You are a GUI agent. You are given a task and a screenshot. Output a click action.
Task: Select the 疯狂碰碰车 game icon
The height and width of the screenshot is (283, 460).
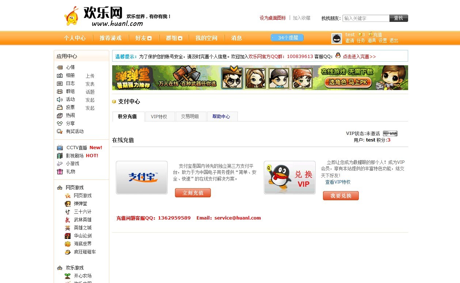click(68, 252)
